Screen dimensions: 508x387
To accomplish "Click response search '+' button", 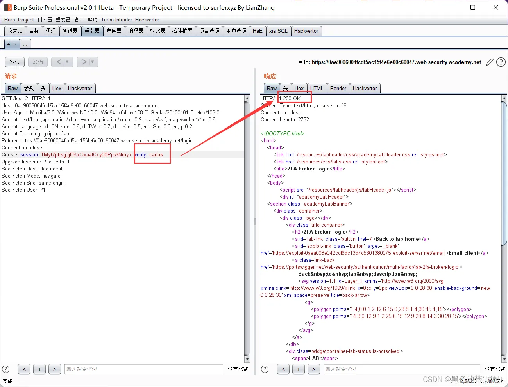I will (x=299, y=369).
